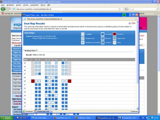Open My Account link in background page
The width and height of the screenshot is (160, 120).
pos(17,43)
